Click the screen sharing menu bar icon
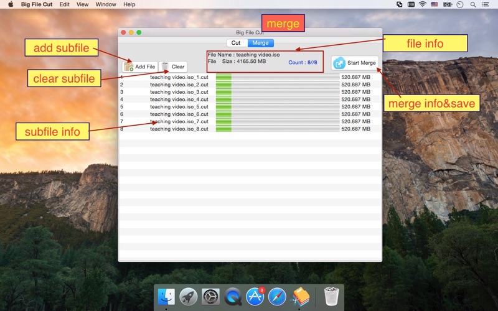Image resolution: width=498 pixels, height=311 pixels. tap(400, 4)
